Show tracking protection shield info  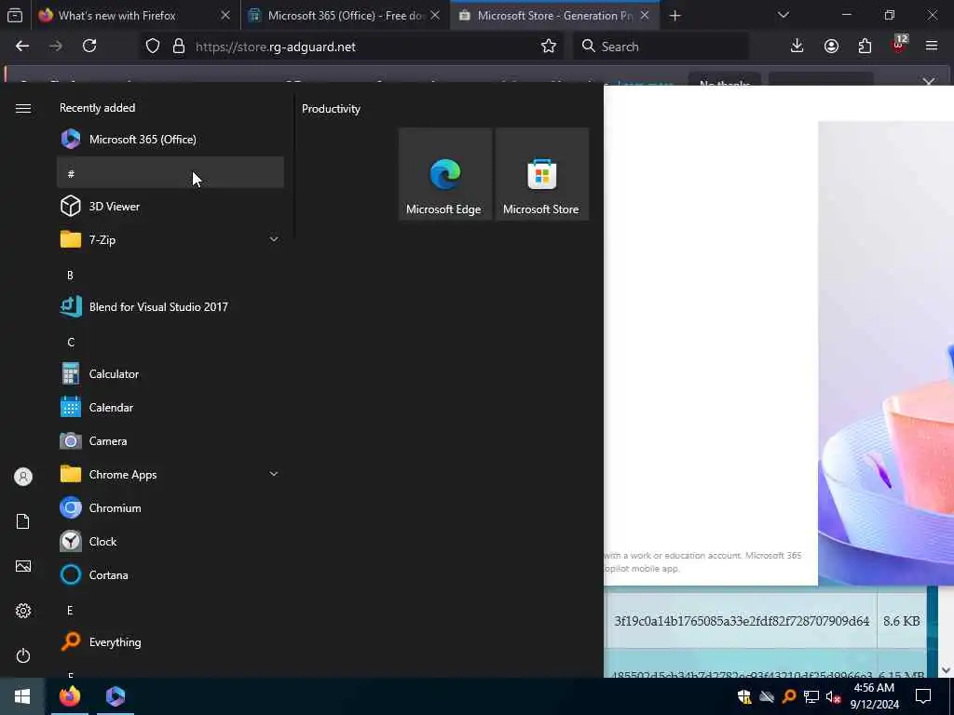point(153,47)
